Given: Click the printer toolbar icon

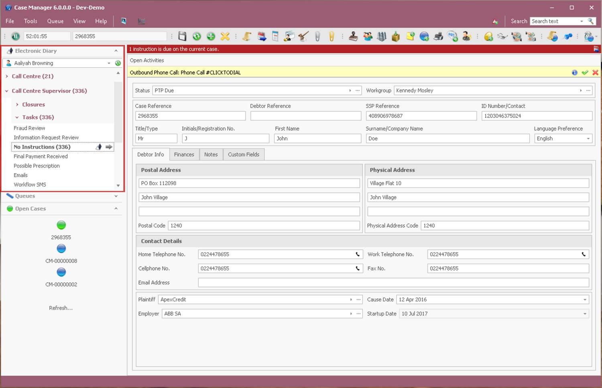Looking at the screenshot, I should point(438,36).
